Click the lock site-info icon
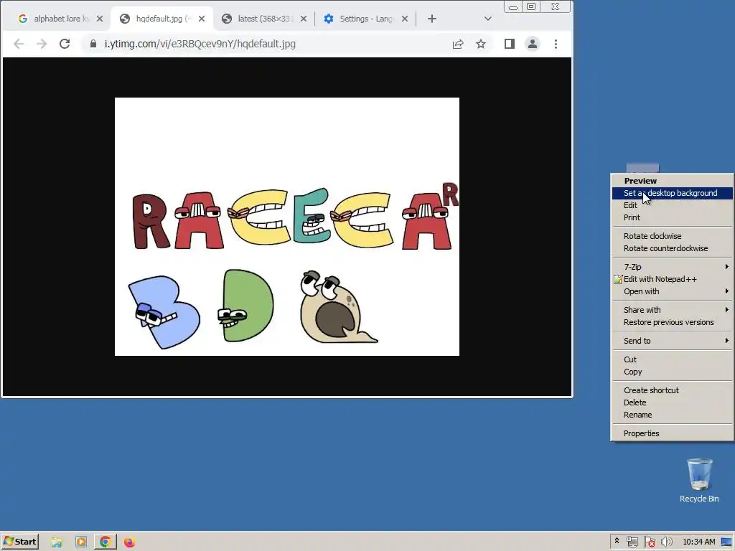Viewport: 735px width, 551px height. [x=93, y=44]
